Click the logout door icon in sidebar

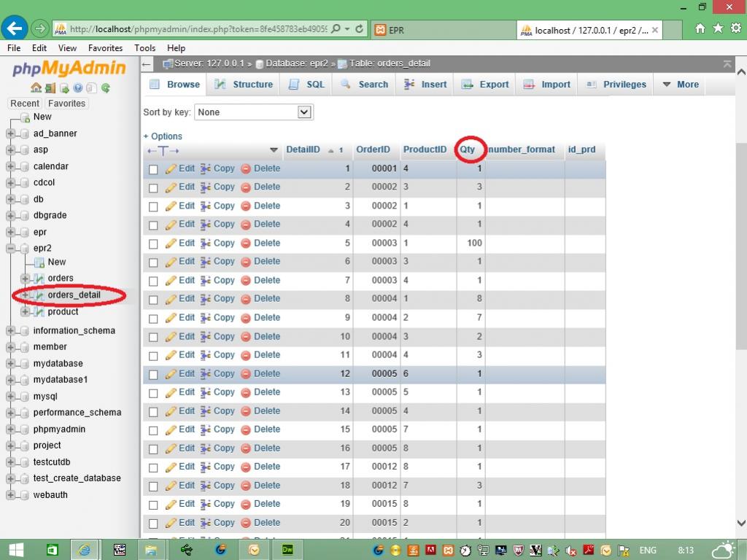50,88
